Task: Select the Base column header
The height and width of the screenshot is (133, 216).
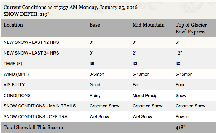Action: [x=95, y=25]
